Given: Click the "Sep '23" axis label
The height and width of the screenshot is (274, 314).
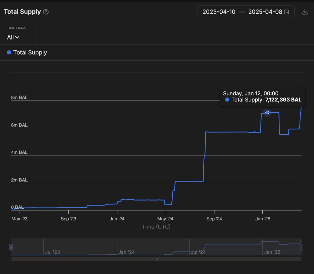Looking at the screenshot, I should pos(68,219).
